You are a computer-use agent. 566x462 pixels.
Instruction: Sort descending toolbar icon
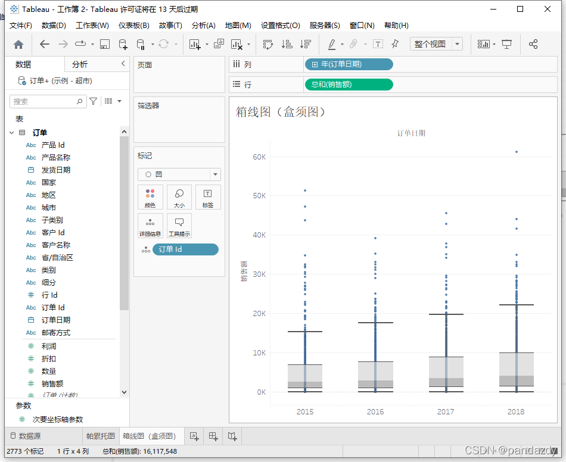click(x=306, y=45)
